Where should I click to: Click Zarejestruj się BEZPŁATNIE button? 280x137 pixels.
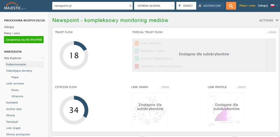click(x=24, y=40)
